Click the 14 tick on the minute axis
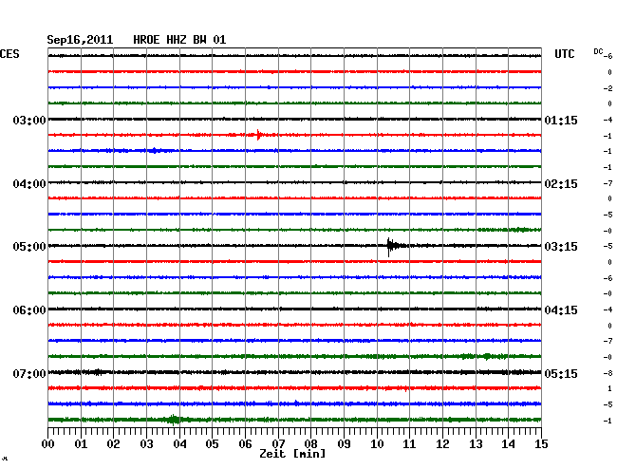This screenshot has height=469, width=617. click(x=508, y=444)
